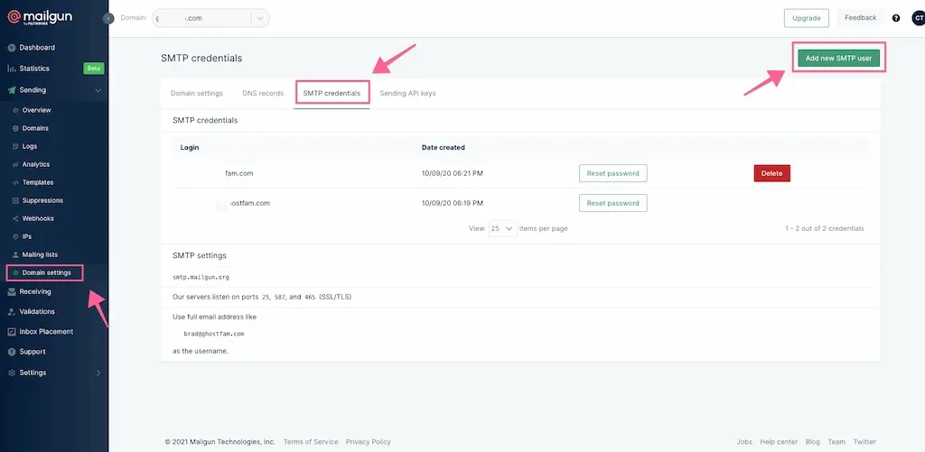Open Webhooks in the sidebar
Viewport: 925px width, 452px height.
point(38,218)
